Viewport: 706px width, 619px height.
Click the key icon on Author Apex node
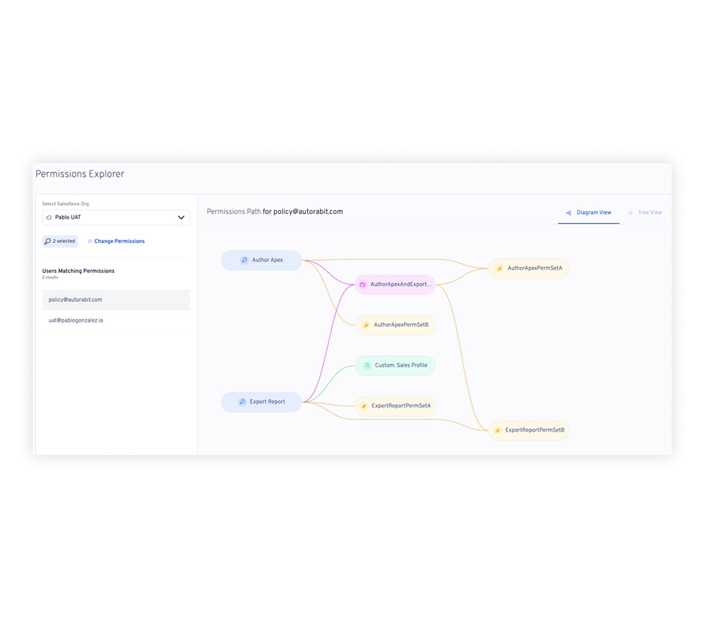[244, 260]
